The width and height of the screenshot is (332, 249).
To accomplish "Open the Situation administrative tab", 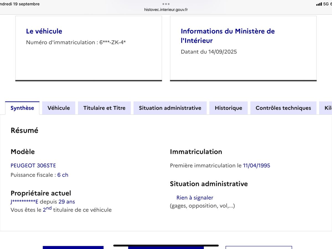I will [x=170, y=108].
